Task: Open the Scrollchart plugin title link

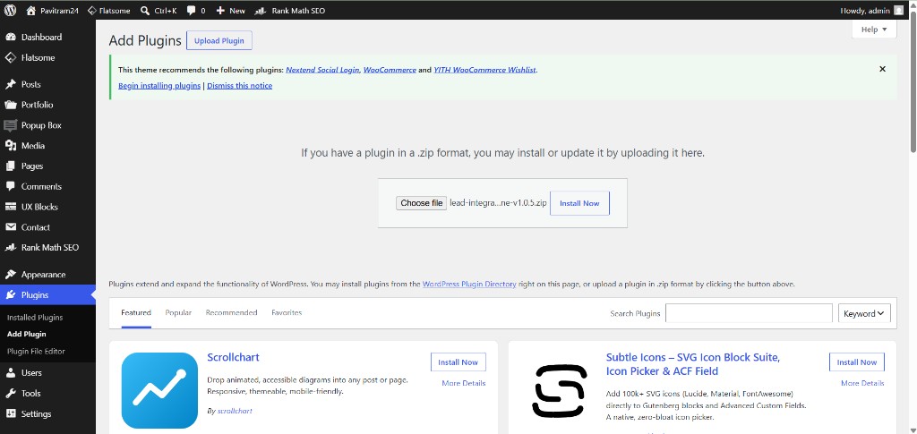Action: pos(233,357)
